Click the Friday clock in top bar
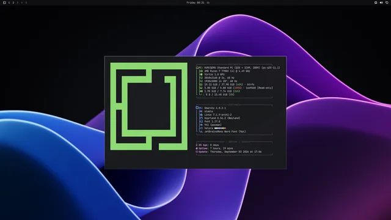Viewport: 391px width, 220px height. (x=195, y=2)
